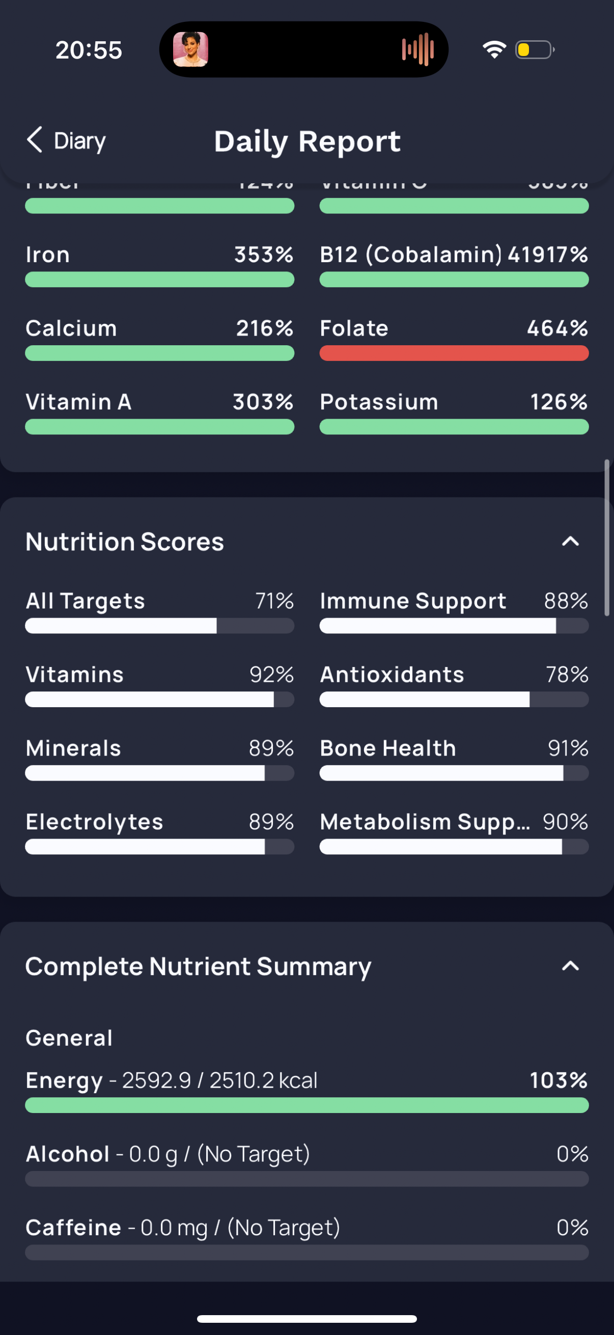Tap the Metabolism Support score entry
Image resolution: width=614 pixels, height=1335 pixels.
point(454,832)
